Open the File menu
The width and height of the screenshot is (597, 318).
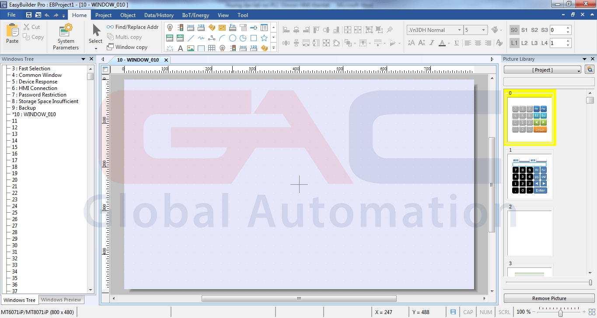11,15
